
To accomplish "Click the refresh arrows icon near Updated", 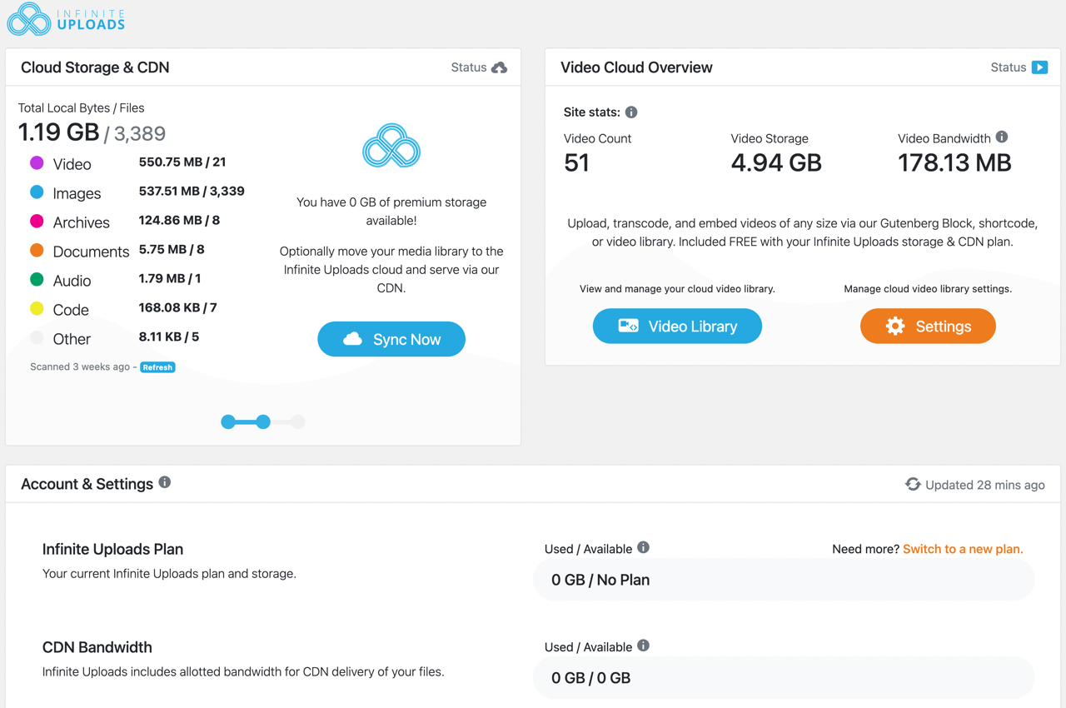I will coord(913,484).
